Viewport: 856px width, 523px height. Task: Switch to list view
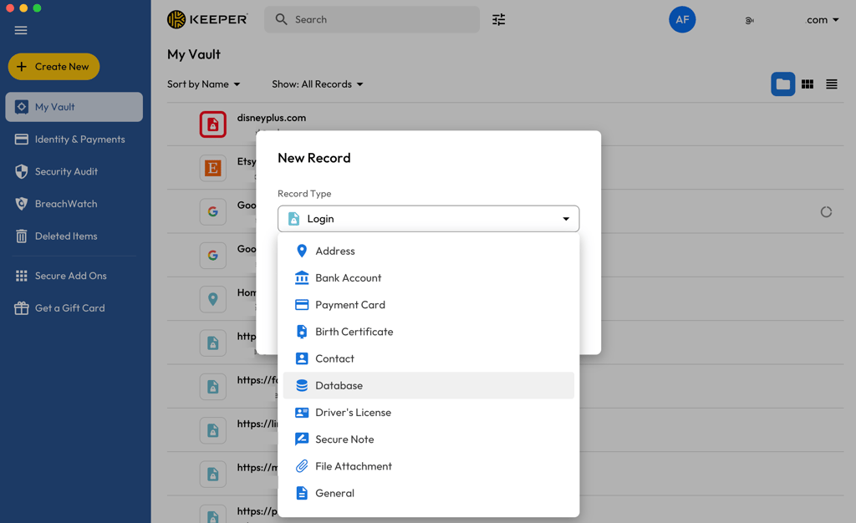[831, 84]
